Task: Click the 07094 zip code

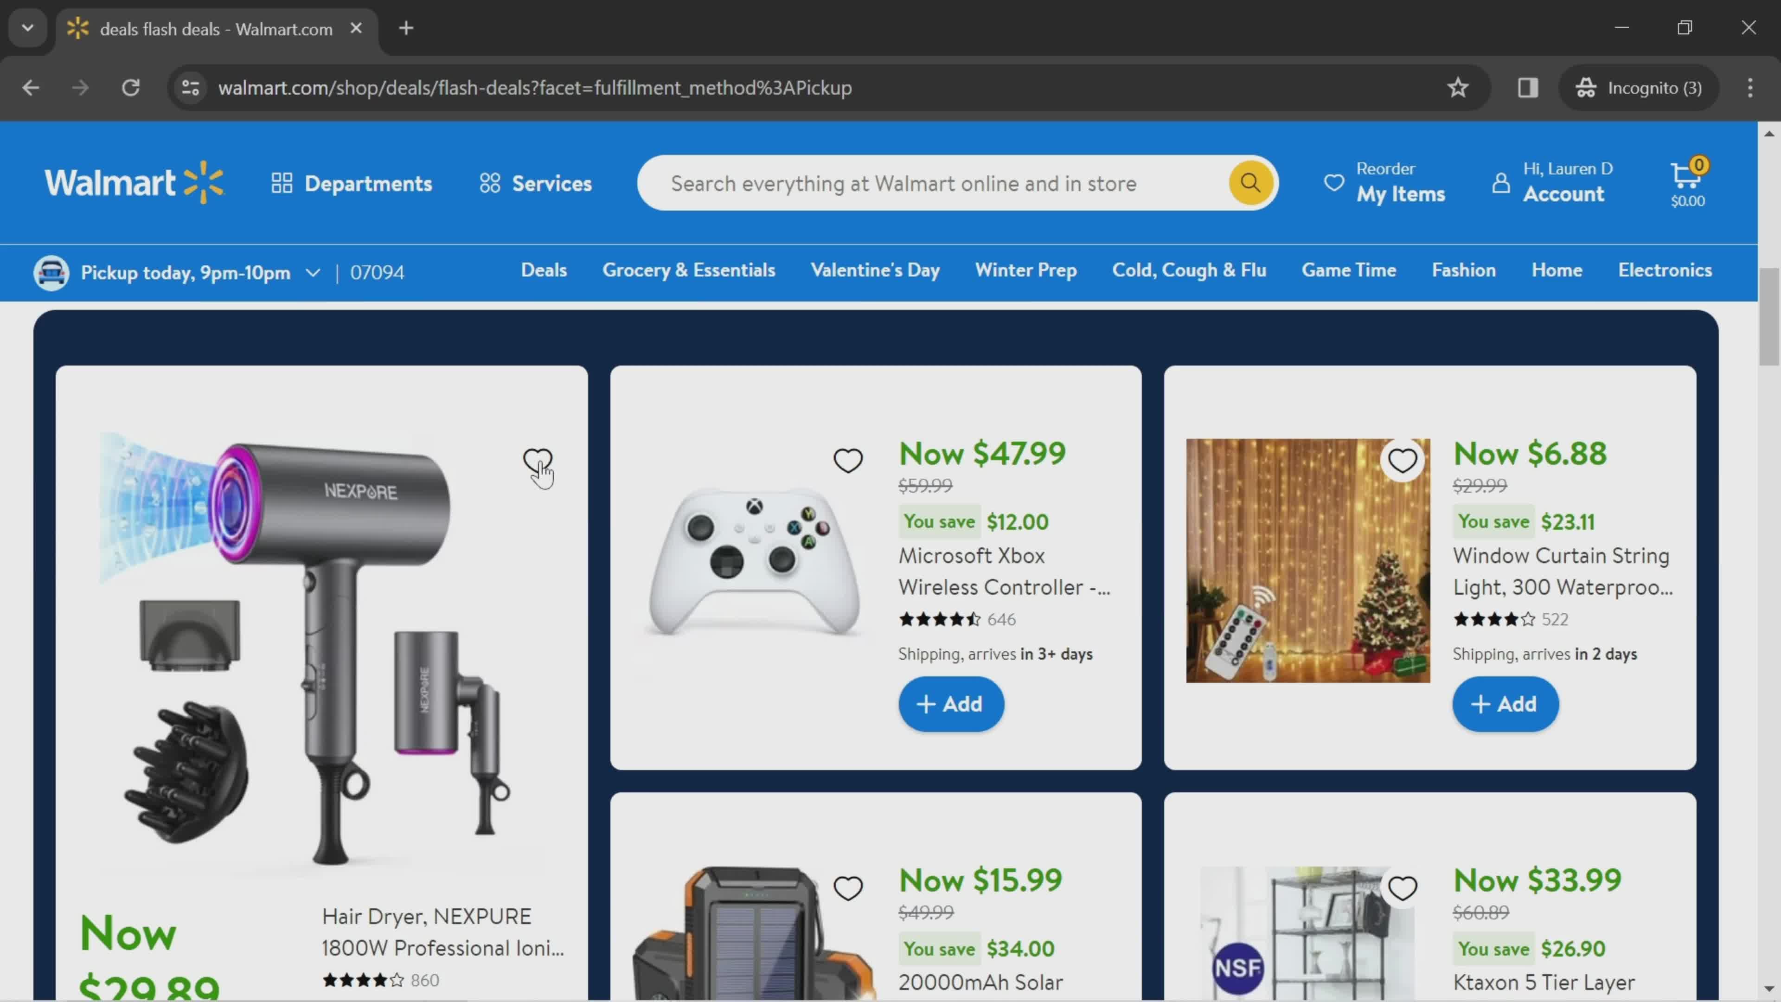Action: 377,272
